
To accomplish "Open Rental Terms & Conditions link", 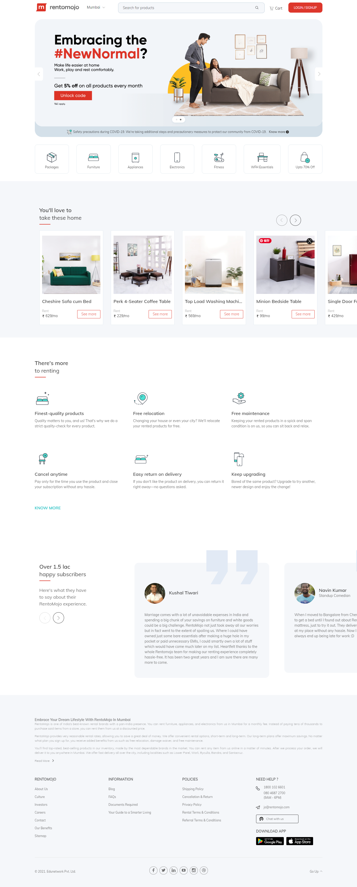I will [200, 812].
